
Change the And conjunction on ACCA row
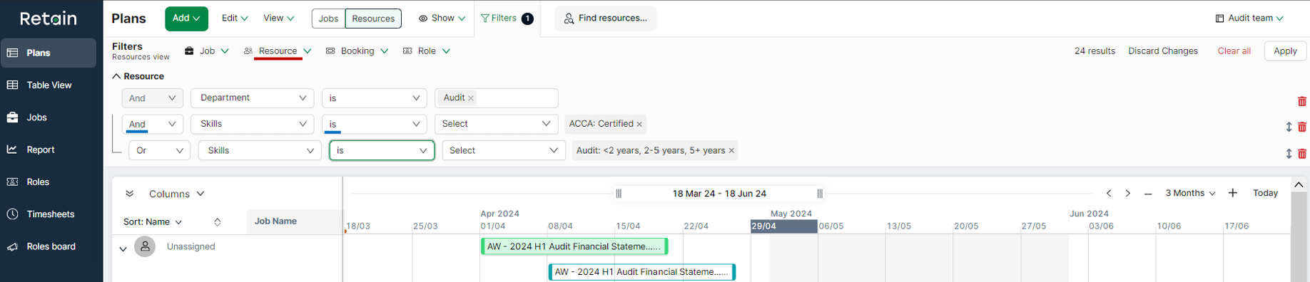(152, 124)
